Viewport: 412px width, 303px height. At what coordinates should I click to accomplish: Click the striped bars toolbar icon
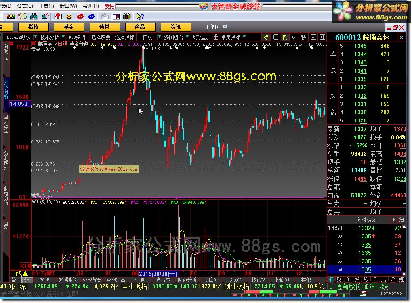pos(23,17)
